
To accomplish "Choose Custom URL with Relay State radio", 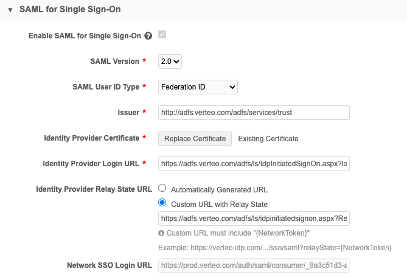I will (x=162, y=203).
